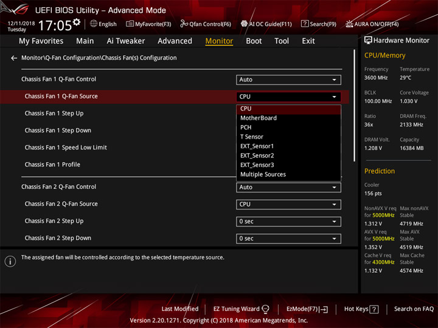
Task: Choose the EXT_Sensor1 option
Action: [288, 146]
